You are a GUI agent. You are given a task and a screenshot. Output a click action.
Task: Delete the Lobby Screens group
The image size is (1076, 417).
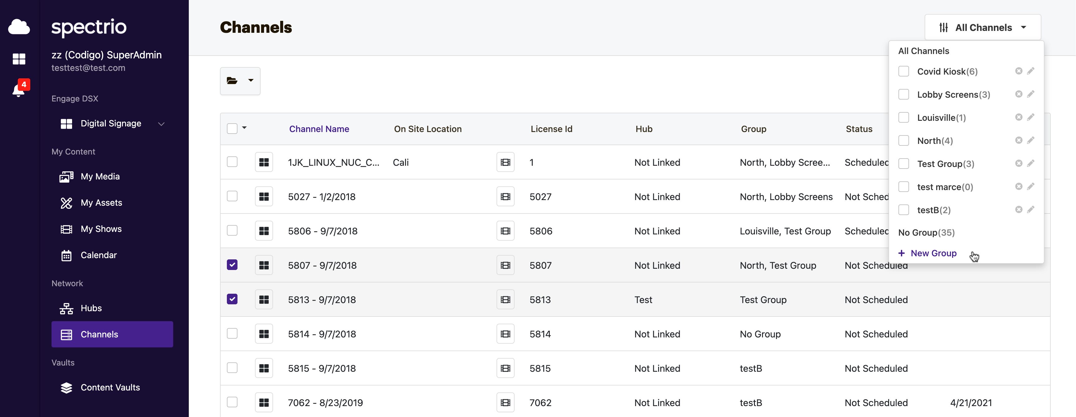pos(1018,94)
